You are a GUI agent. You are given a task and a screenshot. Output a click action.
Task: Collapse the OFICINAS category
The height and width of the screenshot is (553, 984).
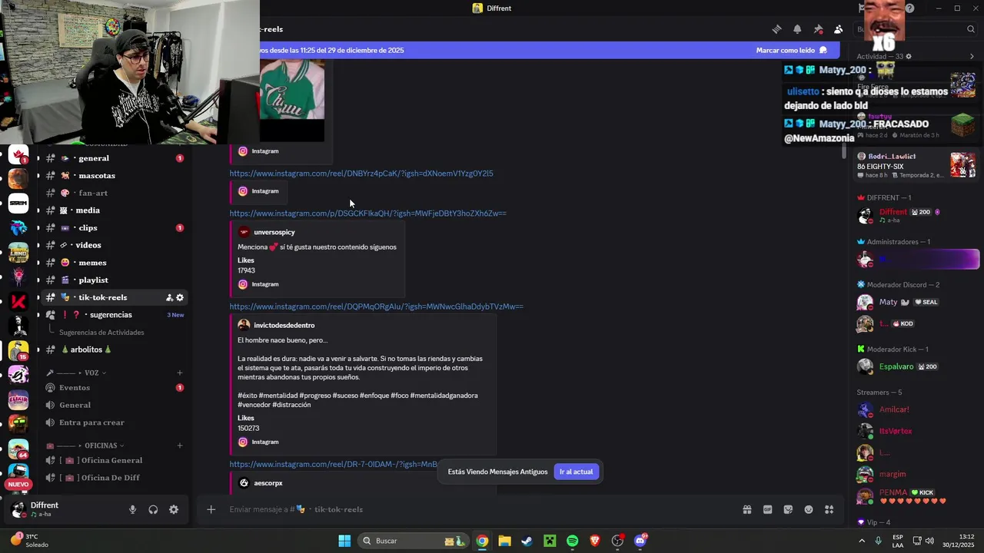[101, 445]
